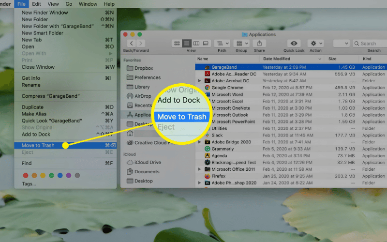The image size is (387, 242).
Task: Apply the purple tag color
Action: 69,175
